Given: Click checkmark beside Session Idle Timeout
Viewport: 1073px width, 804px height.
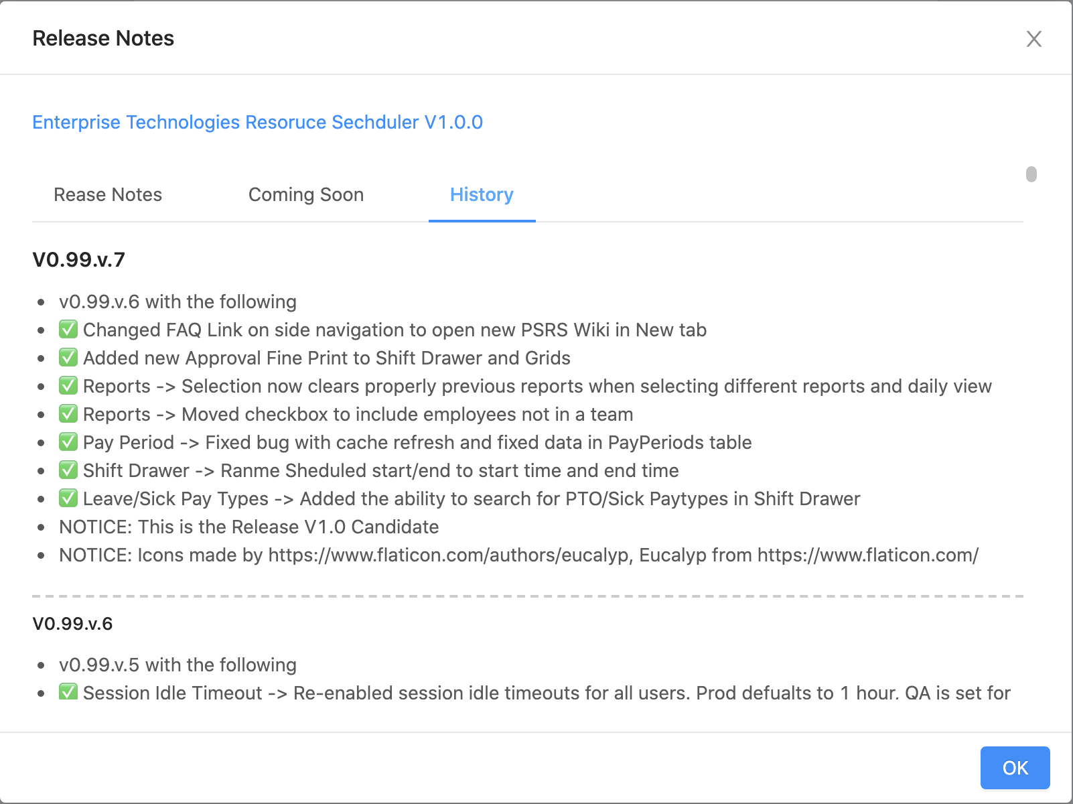Looking at the screenshot, I should click(68, 692).
